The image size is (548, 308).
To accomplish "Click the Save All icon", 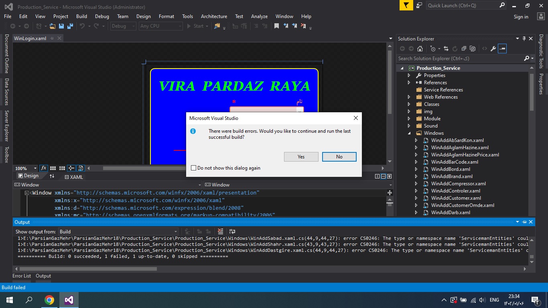I will (x=70, y=26).
